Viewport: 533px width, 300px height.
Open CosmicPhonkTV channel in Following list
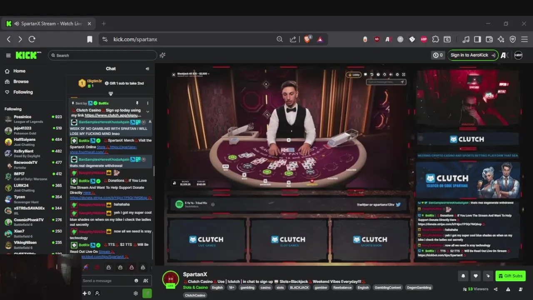[33, 222]
